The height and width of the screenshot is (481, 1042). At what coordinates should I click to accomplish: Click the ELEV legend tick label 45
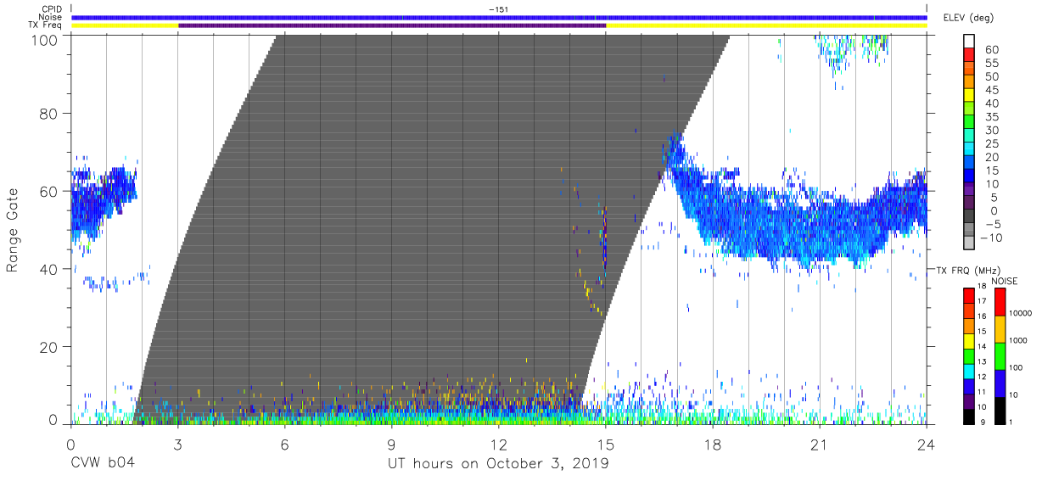coord(990,90)
